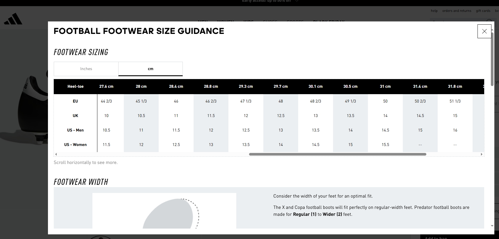Screen dimensions: 499x239
Task: Open the help link
Action: point(434,11)
